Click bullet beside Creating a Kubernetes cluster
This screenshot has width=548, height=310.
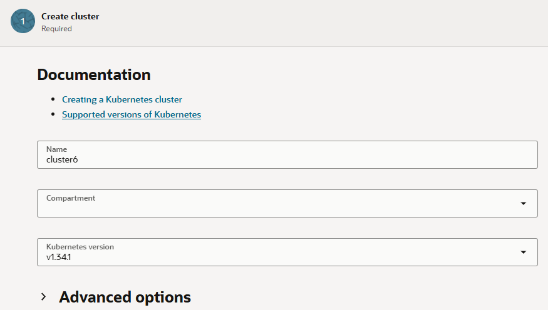point(54,100)
